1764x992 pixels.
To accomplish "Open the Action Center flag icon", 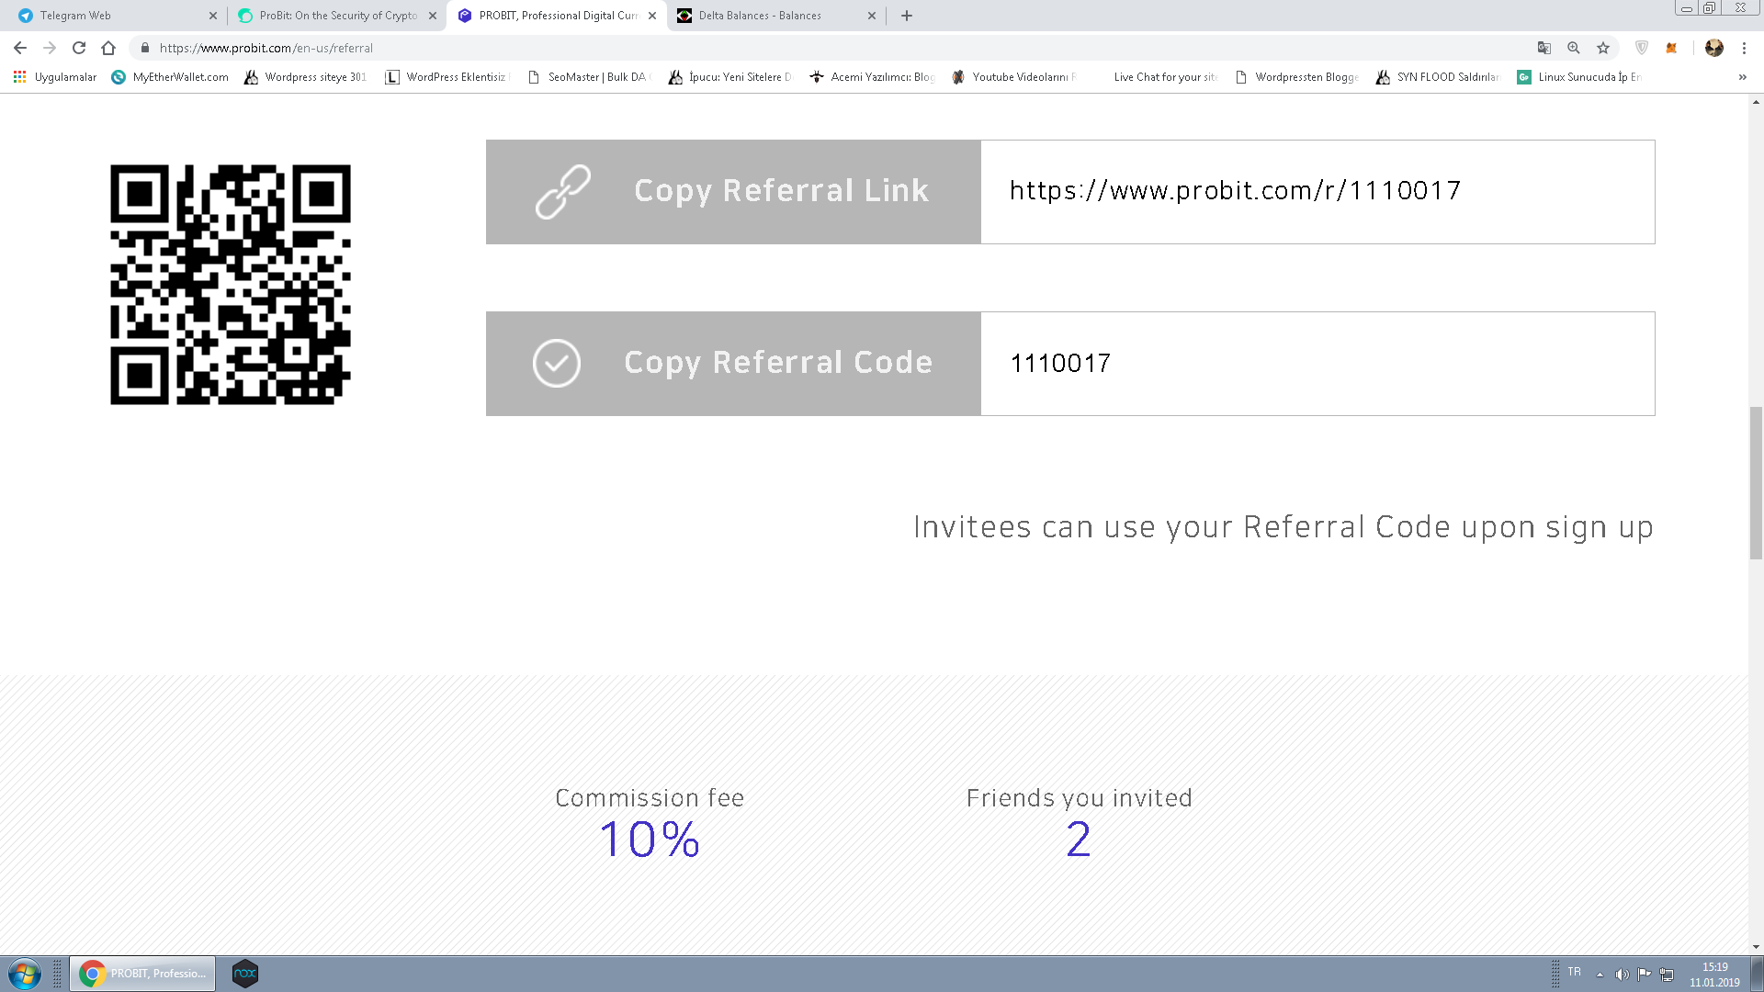I will (x=1644, y=974).
